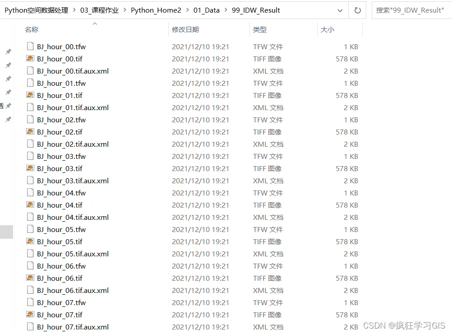452x334 pixels.
Task: Go to 03_课程作业 folder in breadcrumb
Action: tap(99, 10)
